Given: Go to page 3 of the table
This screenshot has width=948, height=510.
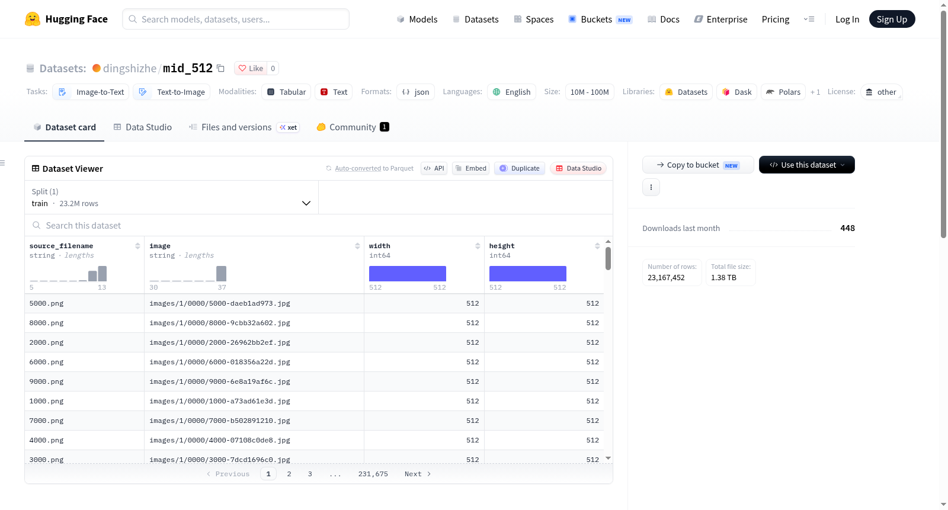Looking at the screenshot, I should click(310, 474).
